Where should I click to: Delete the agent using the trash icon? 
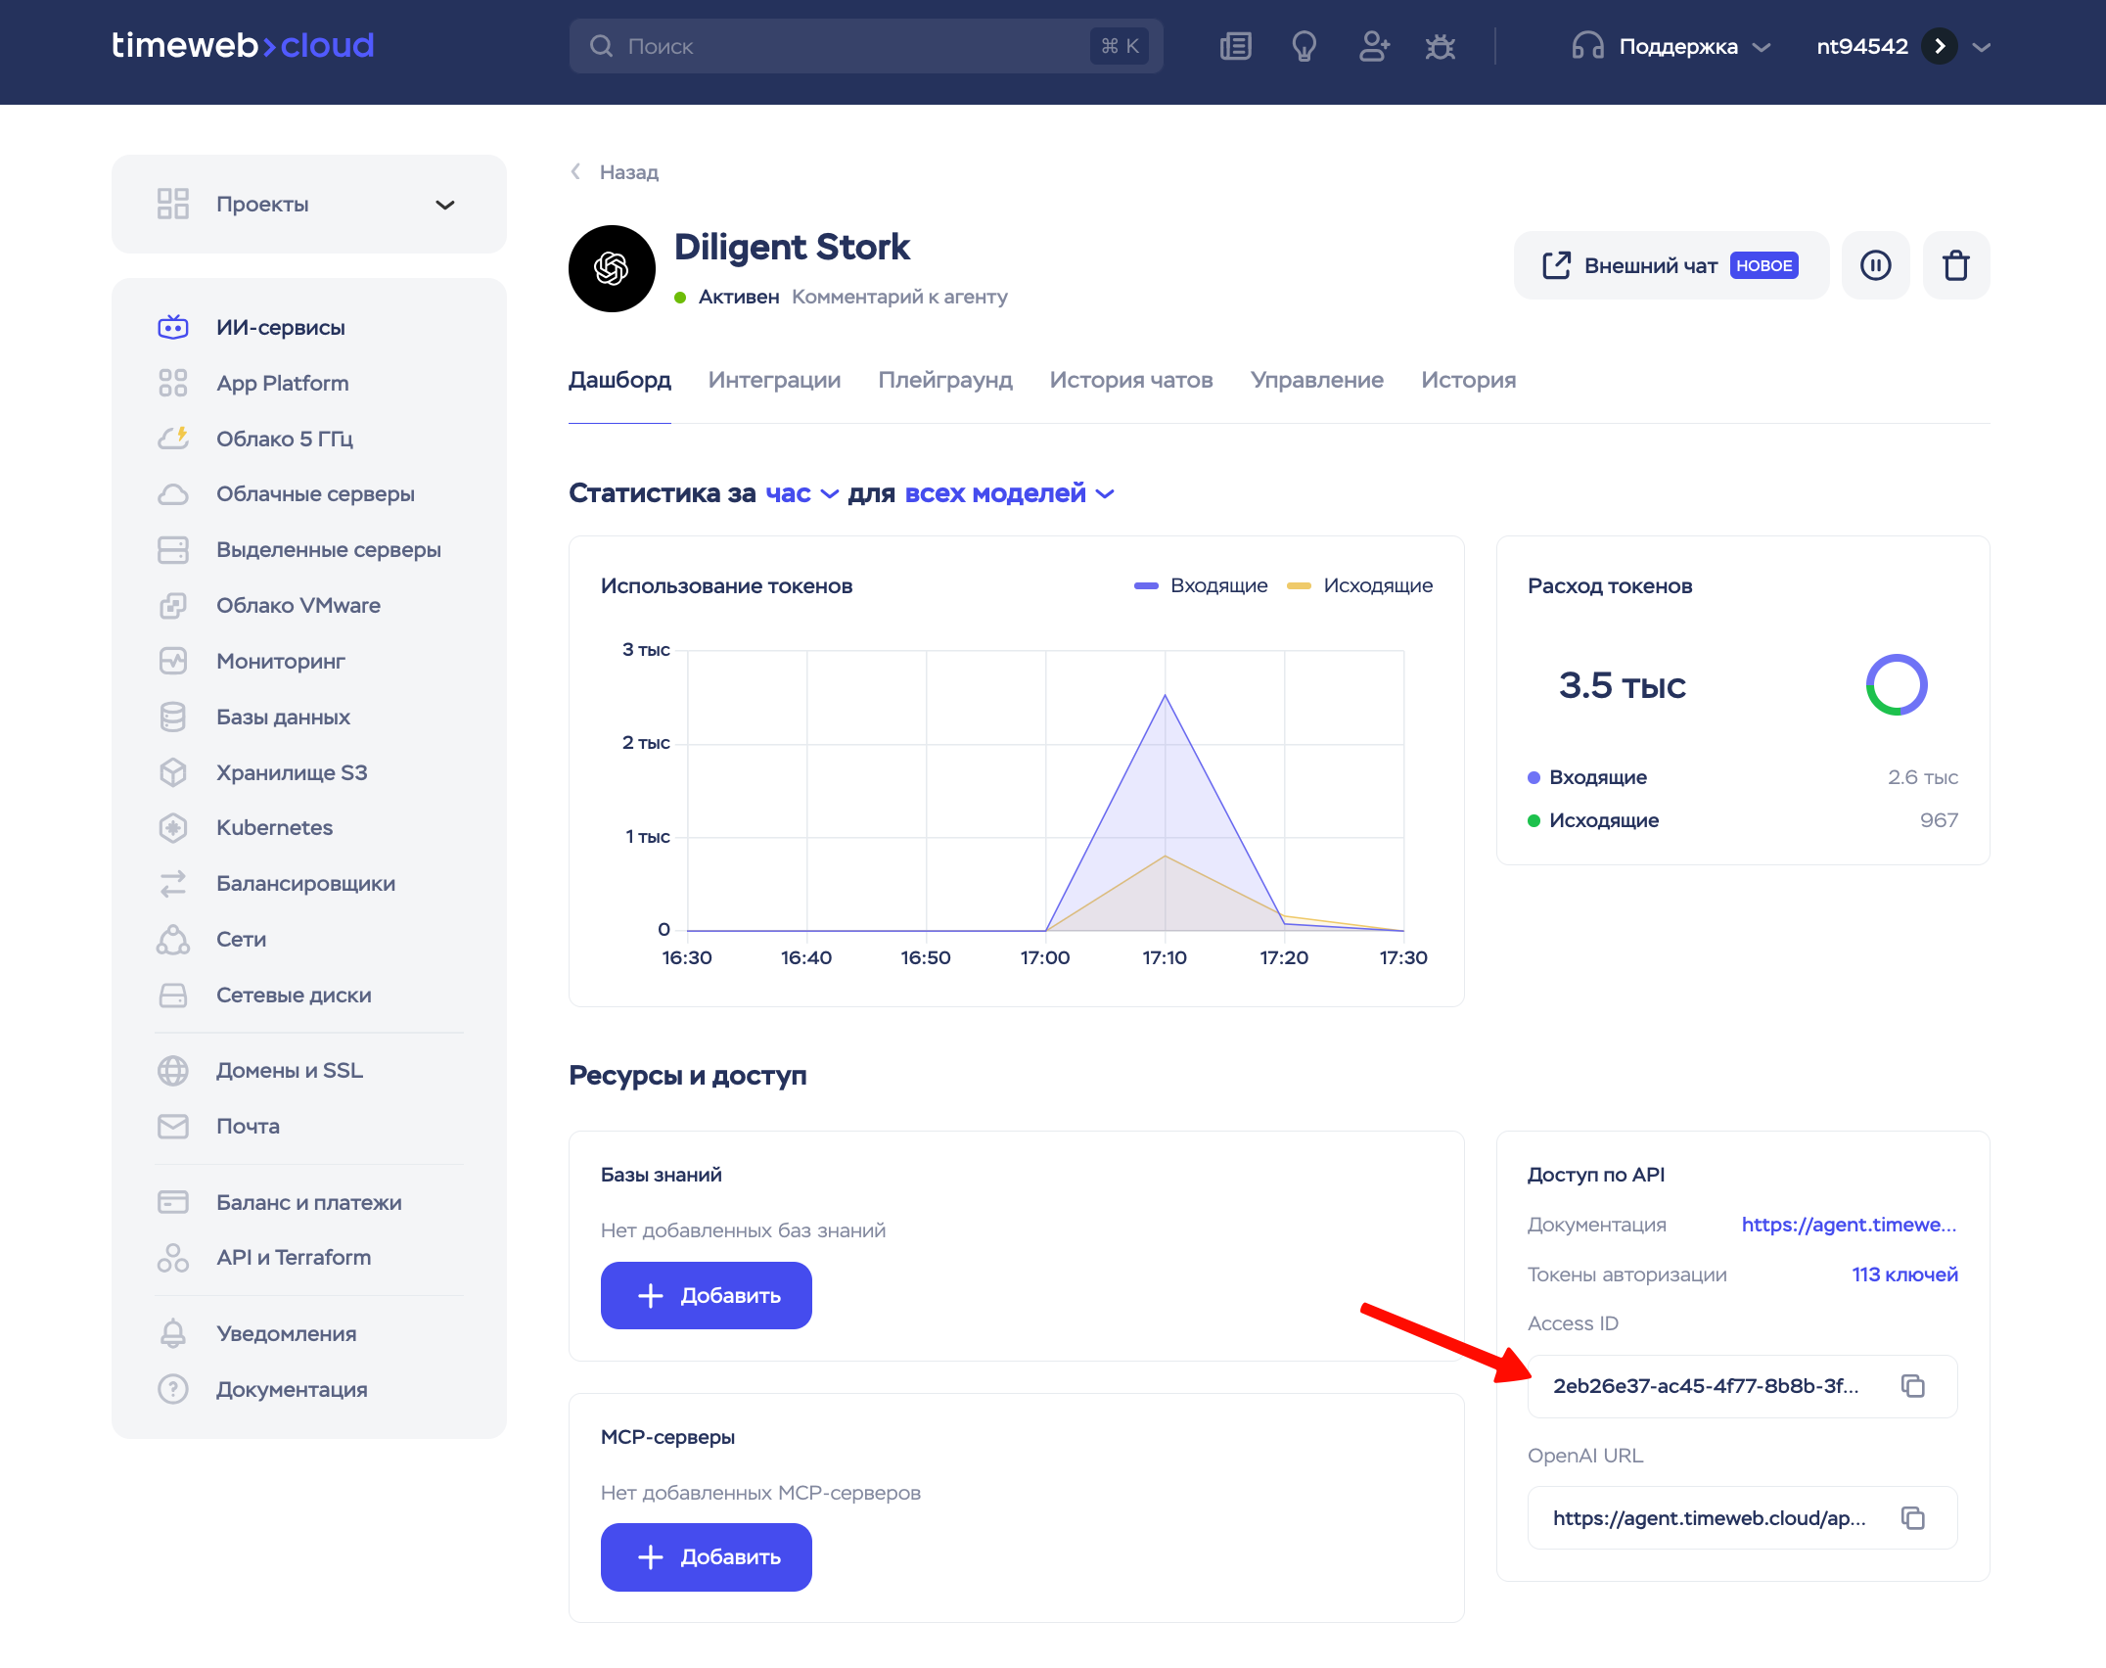pyautogui.click(x=1956, y=265)
